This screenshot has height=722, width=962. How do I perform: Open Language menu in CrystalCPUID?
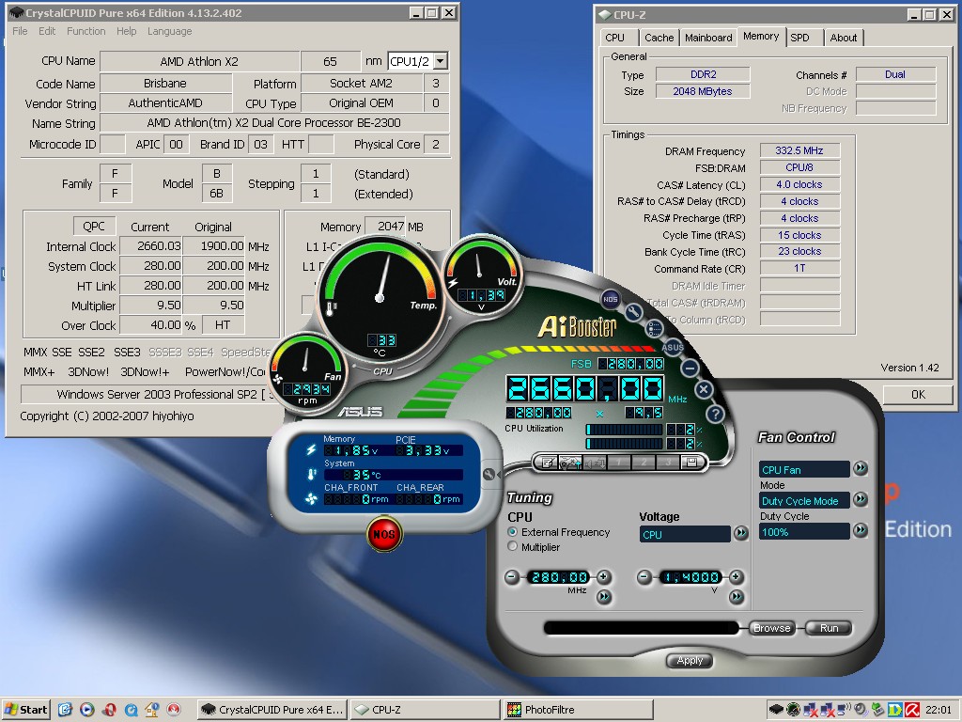pos(169,31)
